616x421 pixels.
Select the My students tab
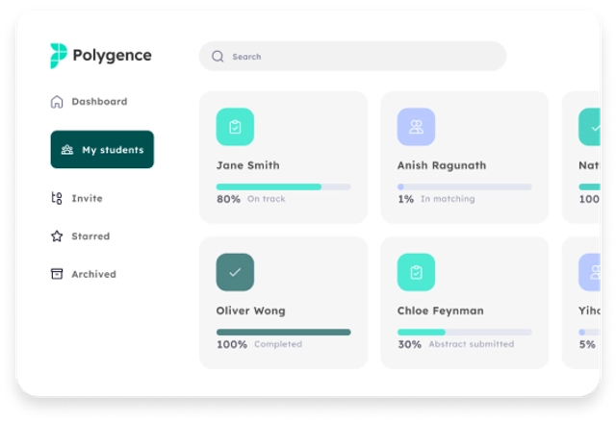pos(102,150)
